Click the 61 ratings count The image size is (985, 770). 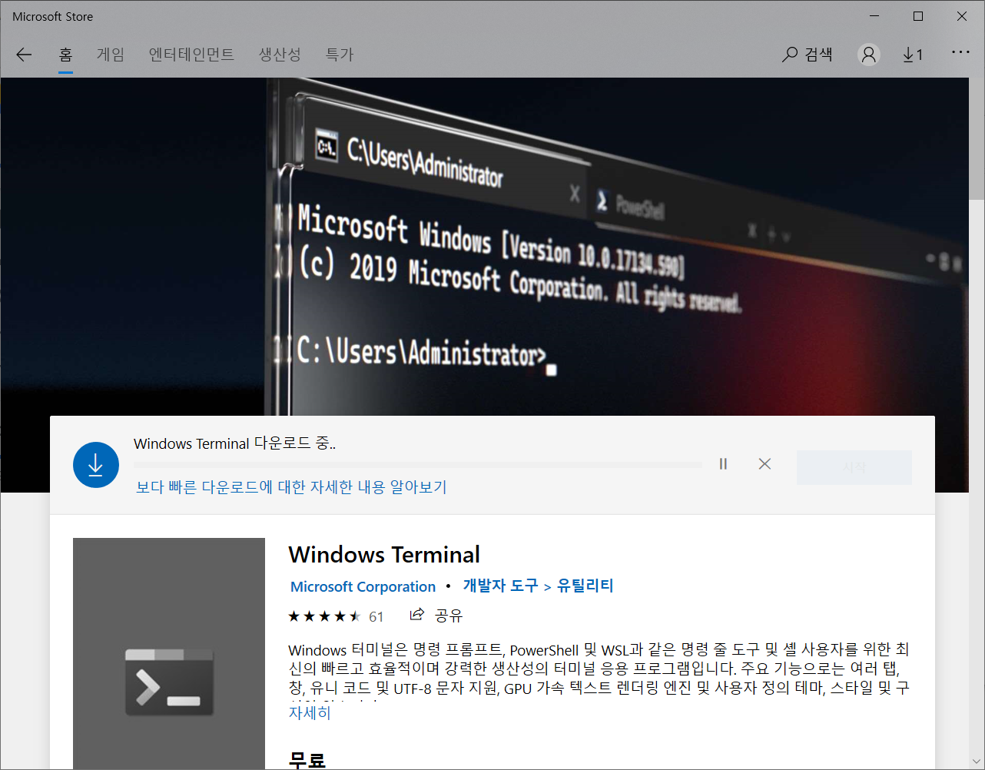(x=376, y=616)
